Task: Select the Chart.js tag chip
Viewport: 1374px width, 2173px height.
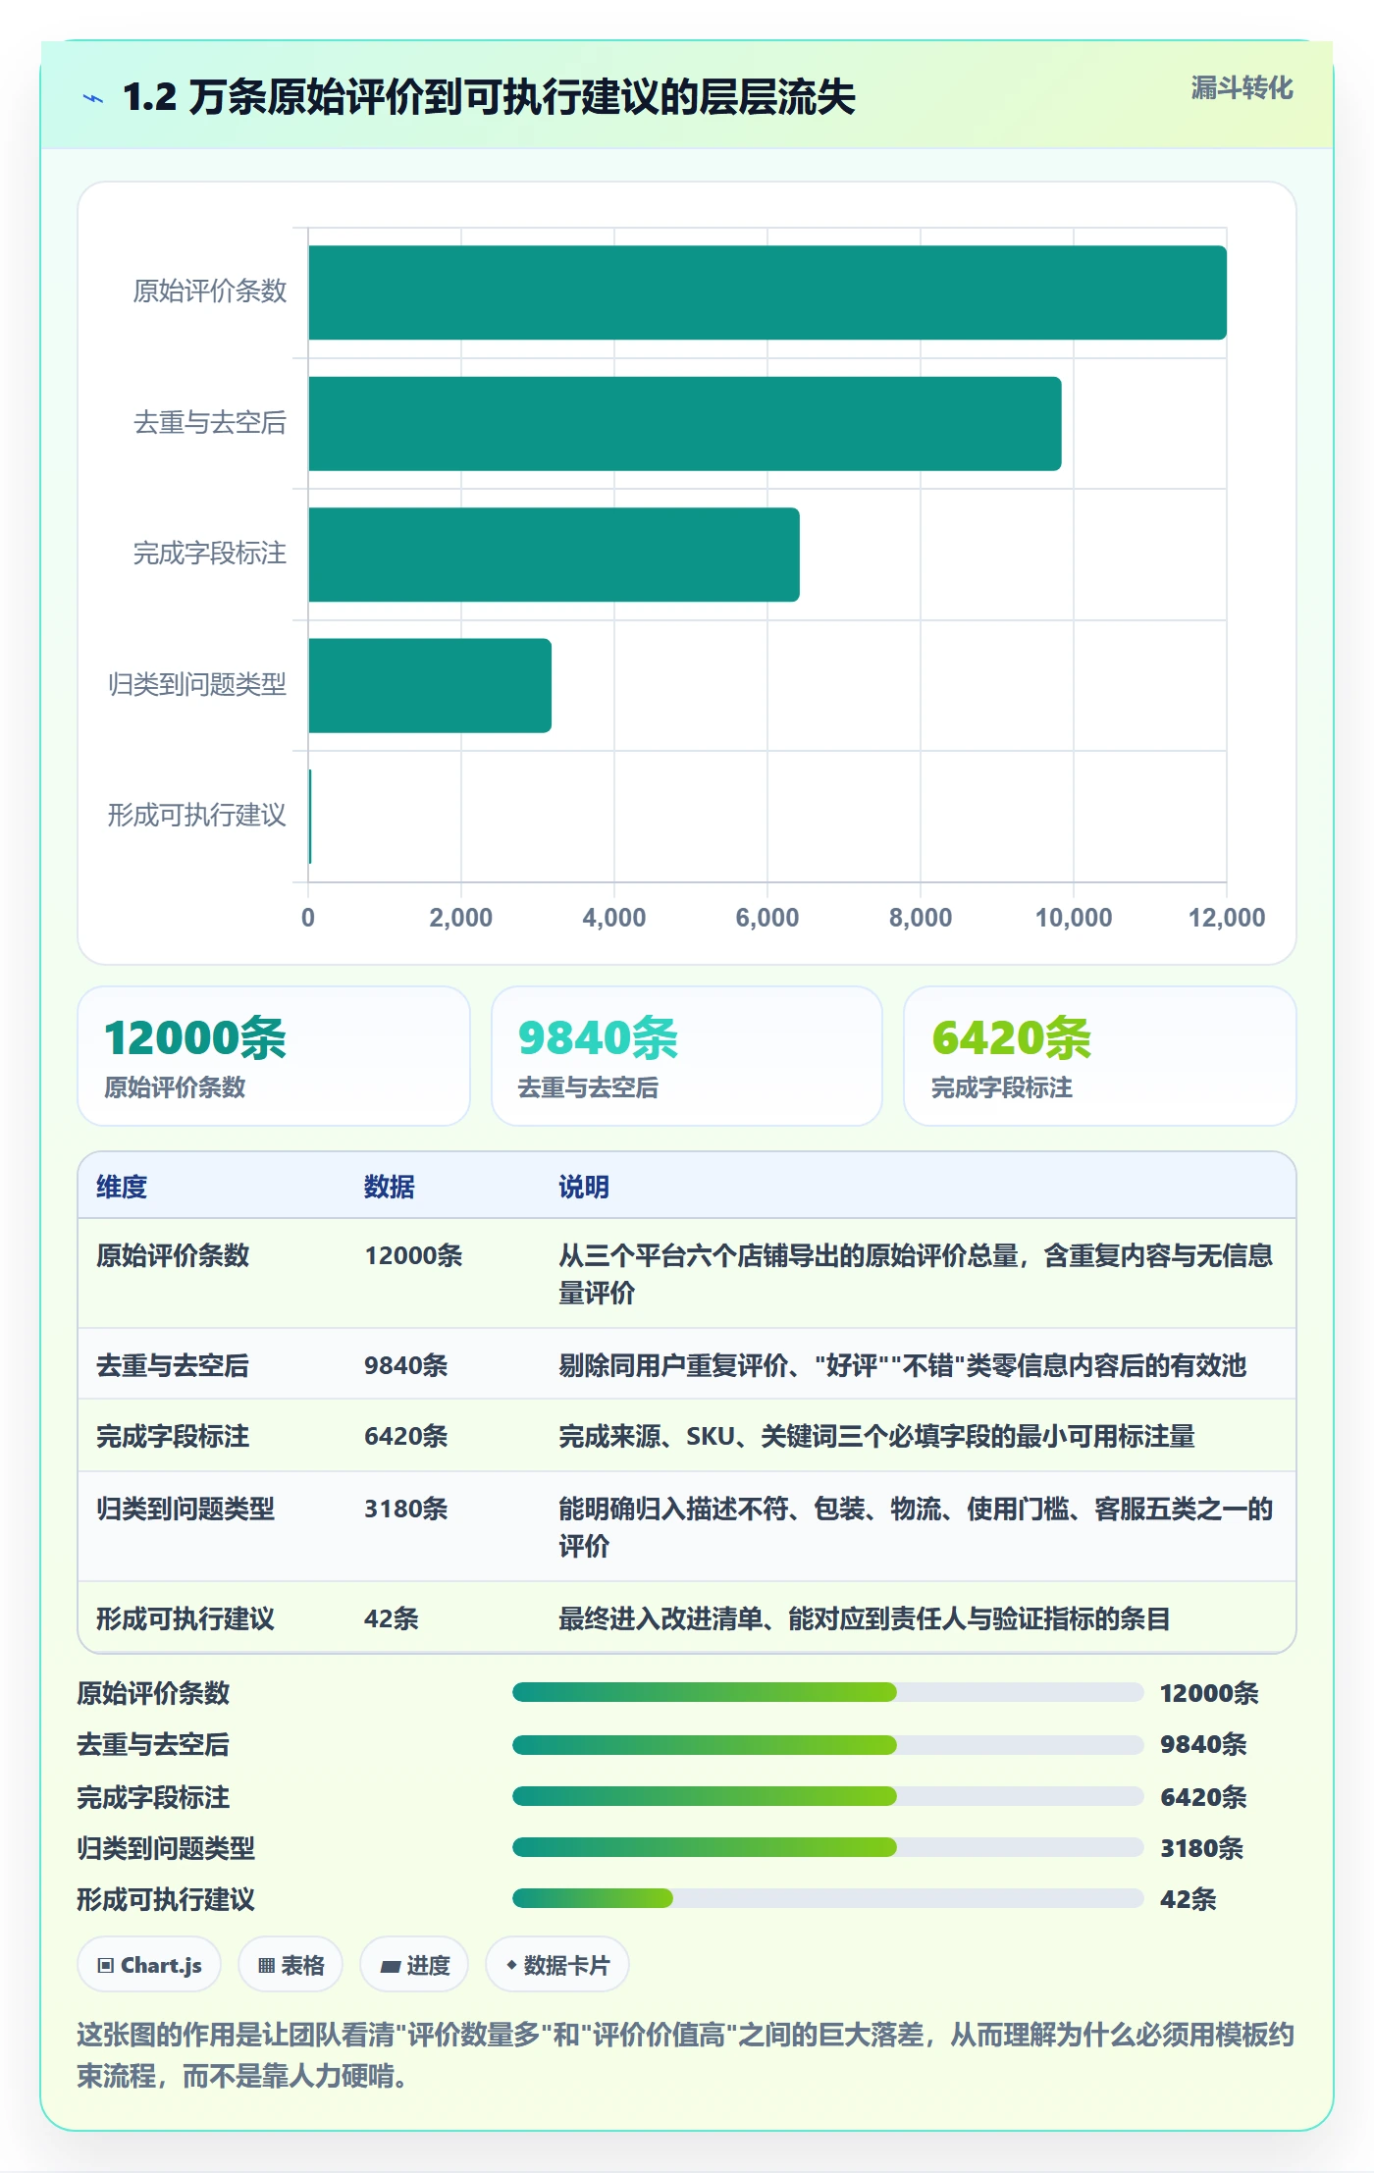Action: pyautogui.click(x=149, y=1965)
